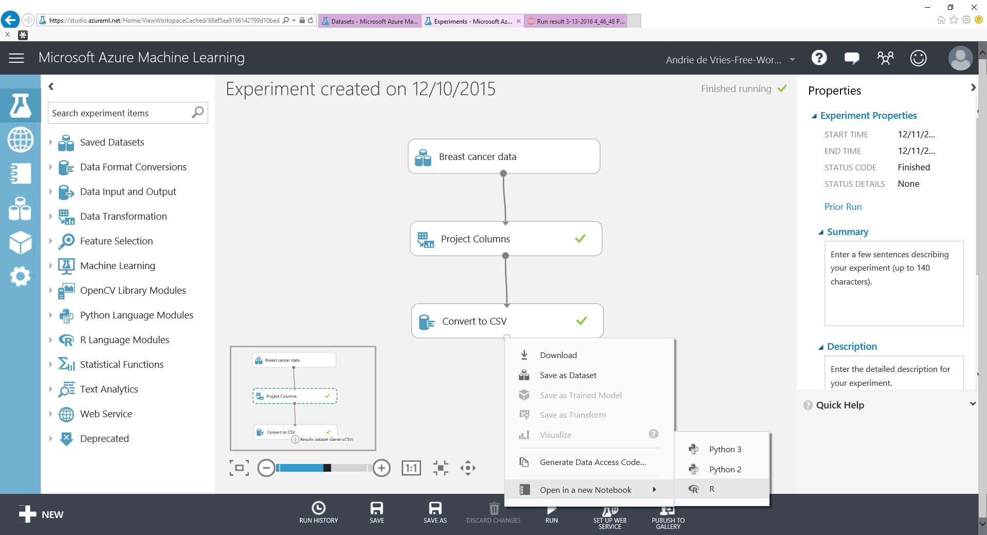
Task: Click the smiley feedback icon
Action: tap(918, 58)
